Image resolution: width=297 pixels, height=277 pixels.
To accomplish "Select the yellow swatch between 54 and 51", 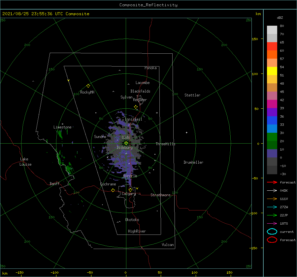I will (272, 71).
